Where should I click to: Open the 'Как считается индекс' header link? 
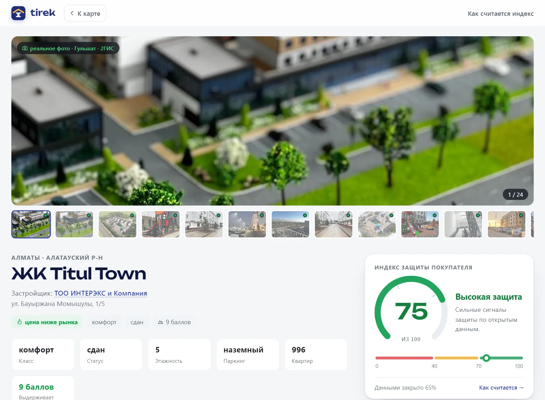coord(501,13)
